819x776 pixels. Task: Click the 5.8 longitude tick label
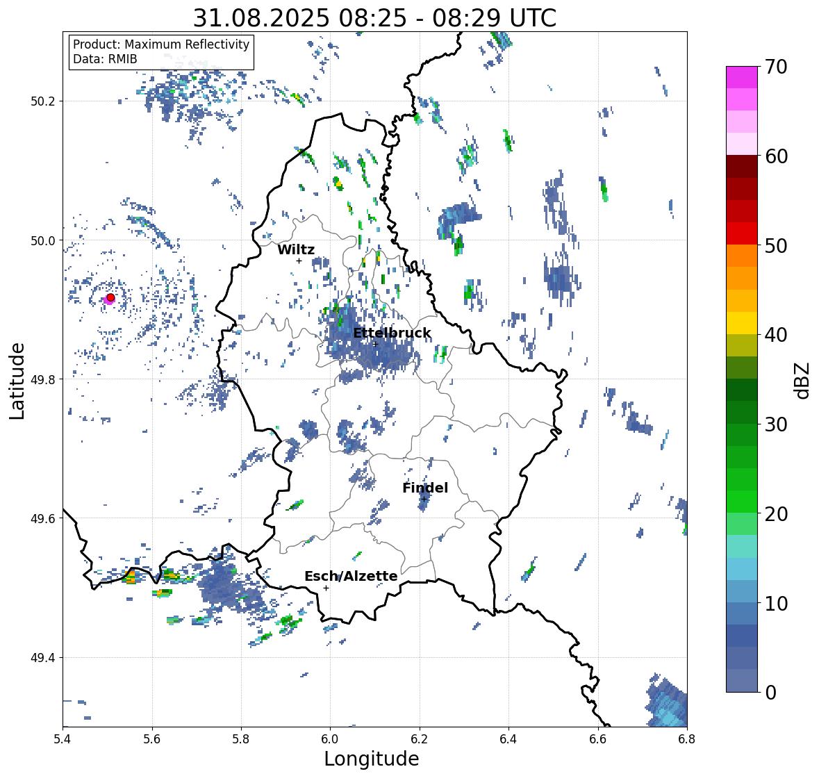pyautogui.click(x=241, y=739)
